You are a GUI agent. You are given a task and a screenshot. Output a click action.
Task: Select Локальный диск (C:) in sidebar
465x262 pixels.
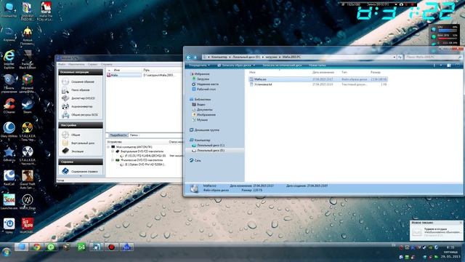click(x=208, y=146)
